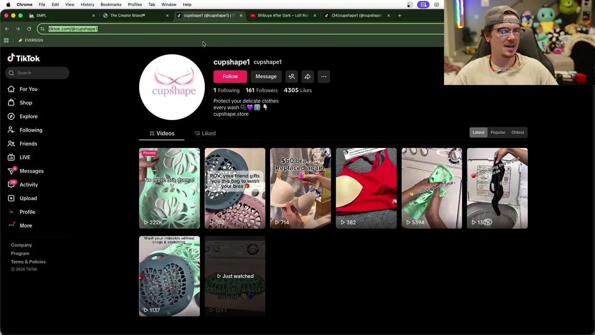Viewport: 595px width, 335px height.
Task: Open video '$60 bra... Replaced again'
Action: [300, 188]
